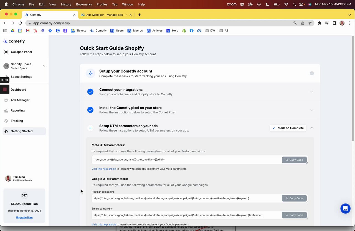Screen dimensions: 355x231
Task: Visit this help article for Google parameters
Action: click(x=104, y=224)
